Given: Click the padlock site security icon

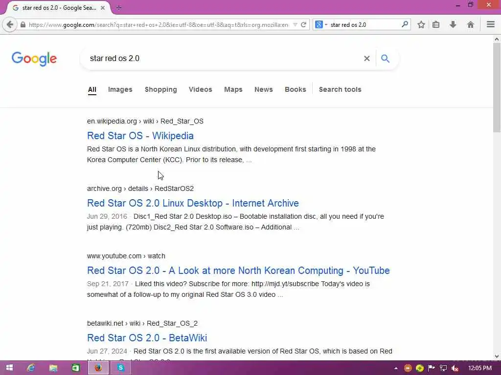Looking at the screenshot, I should click(23, 24).
